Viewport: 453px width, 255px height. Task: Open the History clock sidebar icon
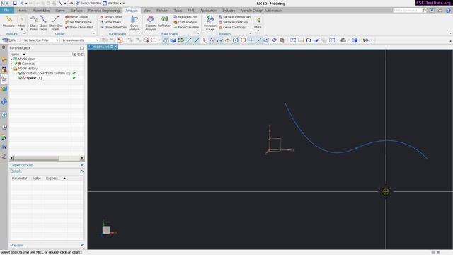4,127
